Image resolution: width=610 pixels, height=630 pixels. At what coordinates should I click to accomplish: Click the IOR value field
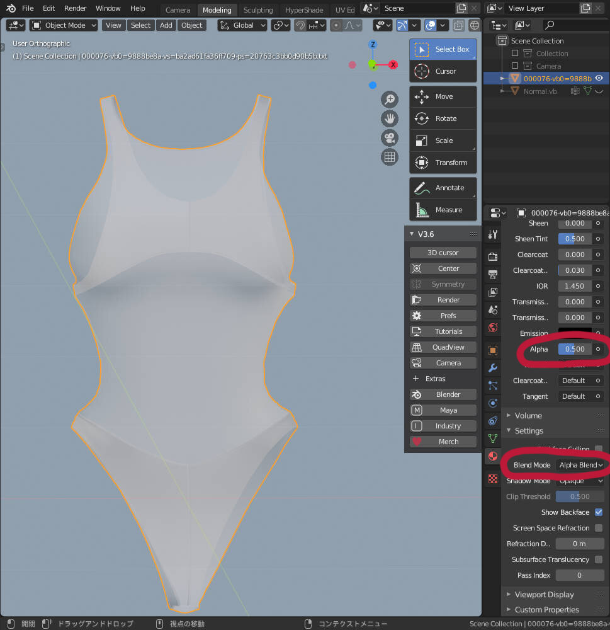(x=575, y=286)
